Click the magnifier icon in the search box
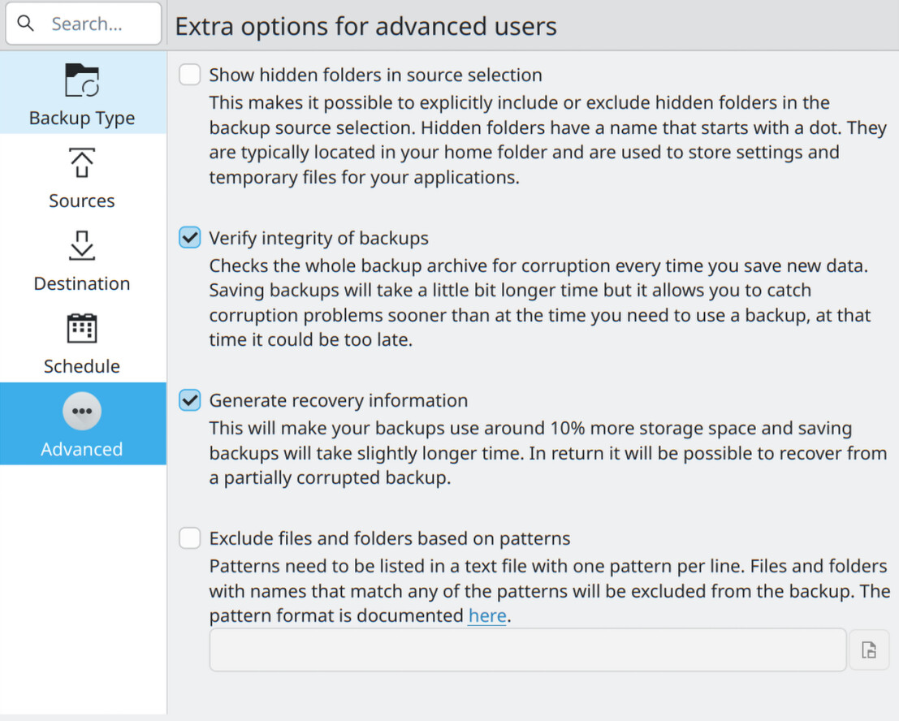Image resolution: width=899 pixels, height=721 pixels. click(x=26, y=24)
